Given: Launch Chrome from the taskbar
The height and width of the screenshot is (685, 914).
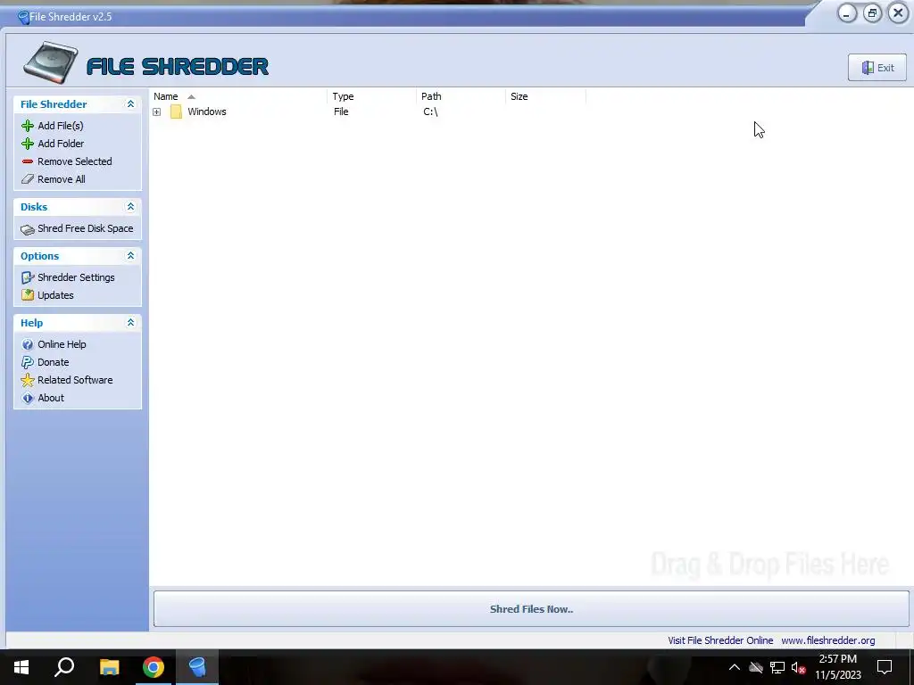Looking at the screenshot, I should 154,667.
